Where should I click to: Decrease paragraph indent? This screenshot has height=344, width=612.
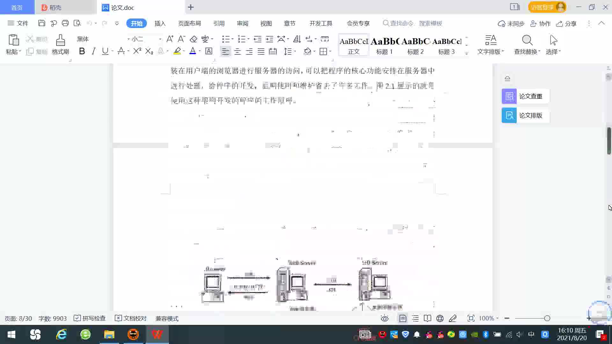258,39
